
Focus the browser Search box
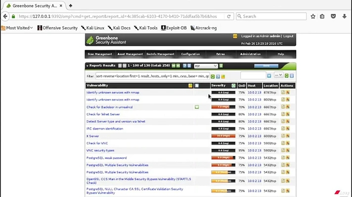click(271, 16)
